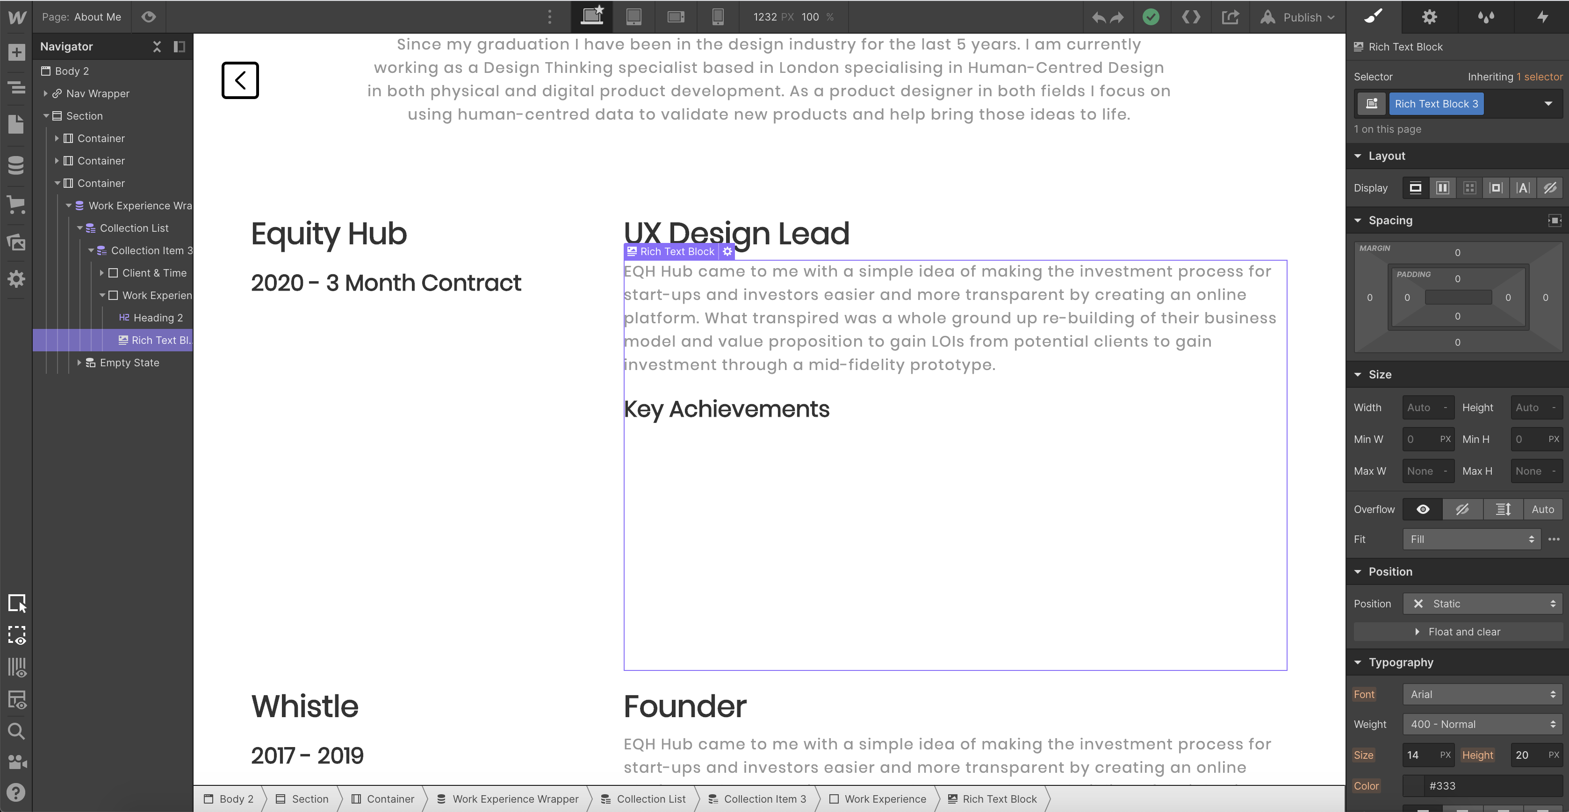
Task: Switch to mobile landscape breakpoint
Action: [x=676, y=16]
